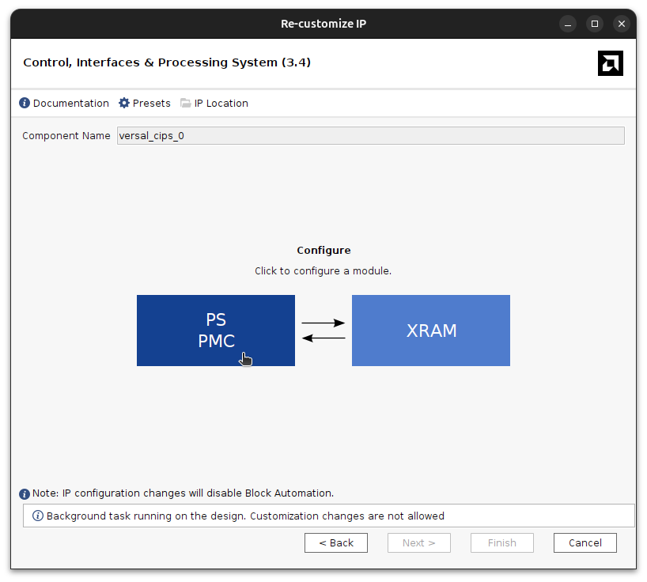Viewport: 647px width, 582px height.
Task: Go back with the Back button
Action: tap(335, 542)
